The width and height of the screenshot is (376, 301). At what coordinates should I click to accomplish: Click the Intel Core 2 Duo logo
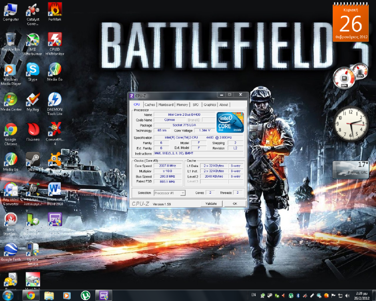point(230,122)
